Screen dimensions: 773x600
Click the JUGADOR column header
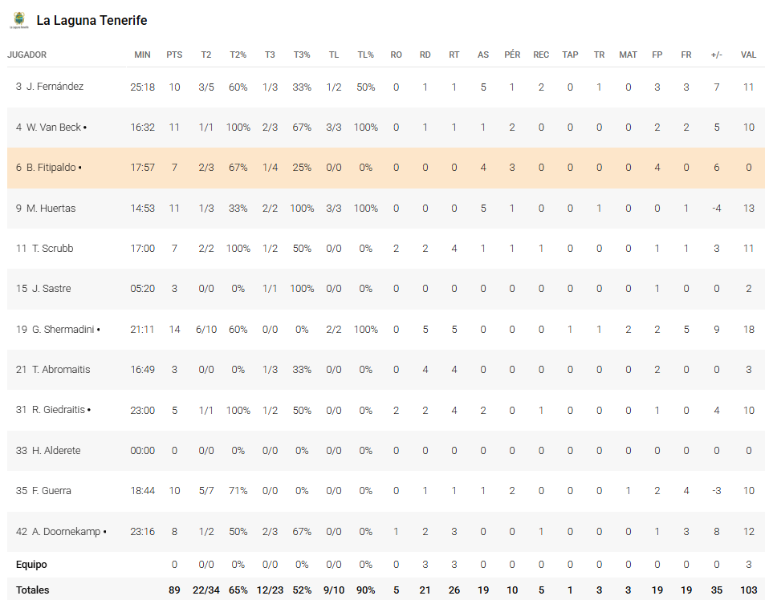click(27, 55)
